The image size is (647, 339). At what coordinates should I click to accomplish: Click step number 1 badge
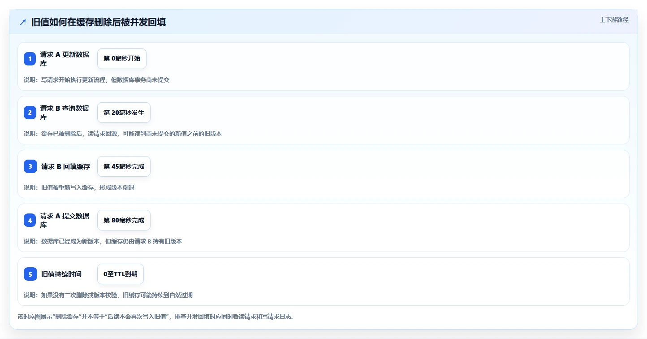[x=30, y=59]
